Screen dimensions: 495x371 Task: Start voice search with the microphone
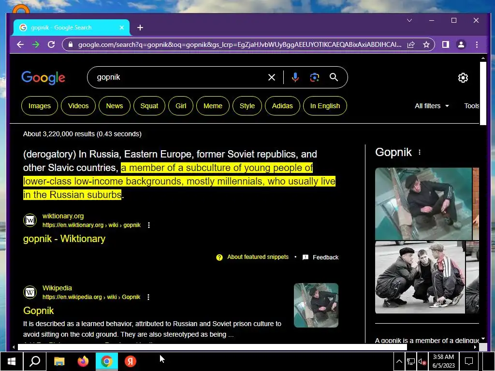pos(295,77)
